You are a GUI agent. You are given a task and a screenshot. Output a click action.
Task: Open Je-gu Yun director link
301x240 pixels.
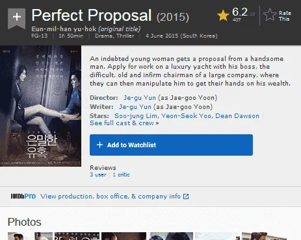(x=140, y=98)
